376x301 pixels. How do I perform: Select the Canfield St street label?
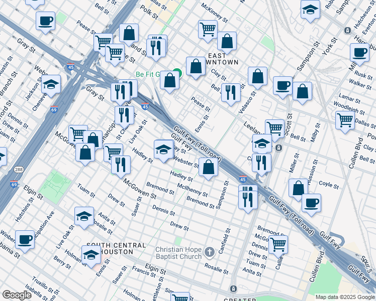coord(225,241)
